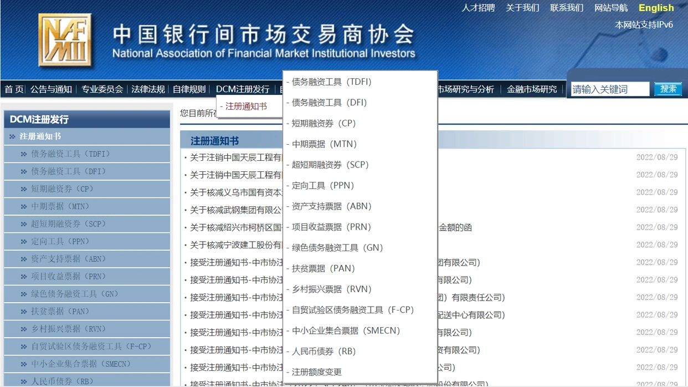Image resolution: width=688 pixels, height=387 pixels.
Task: Click arrow icon beside sidebar 注册通知书 header
Action: (x=12, y=136)
